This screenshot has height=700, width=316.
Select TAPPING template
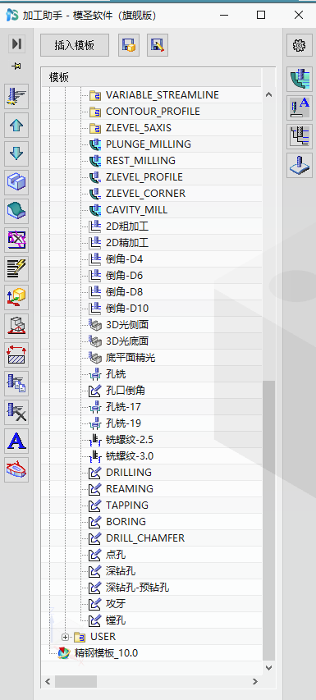tap(127, 506)
